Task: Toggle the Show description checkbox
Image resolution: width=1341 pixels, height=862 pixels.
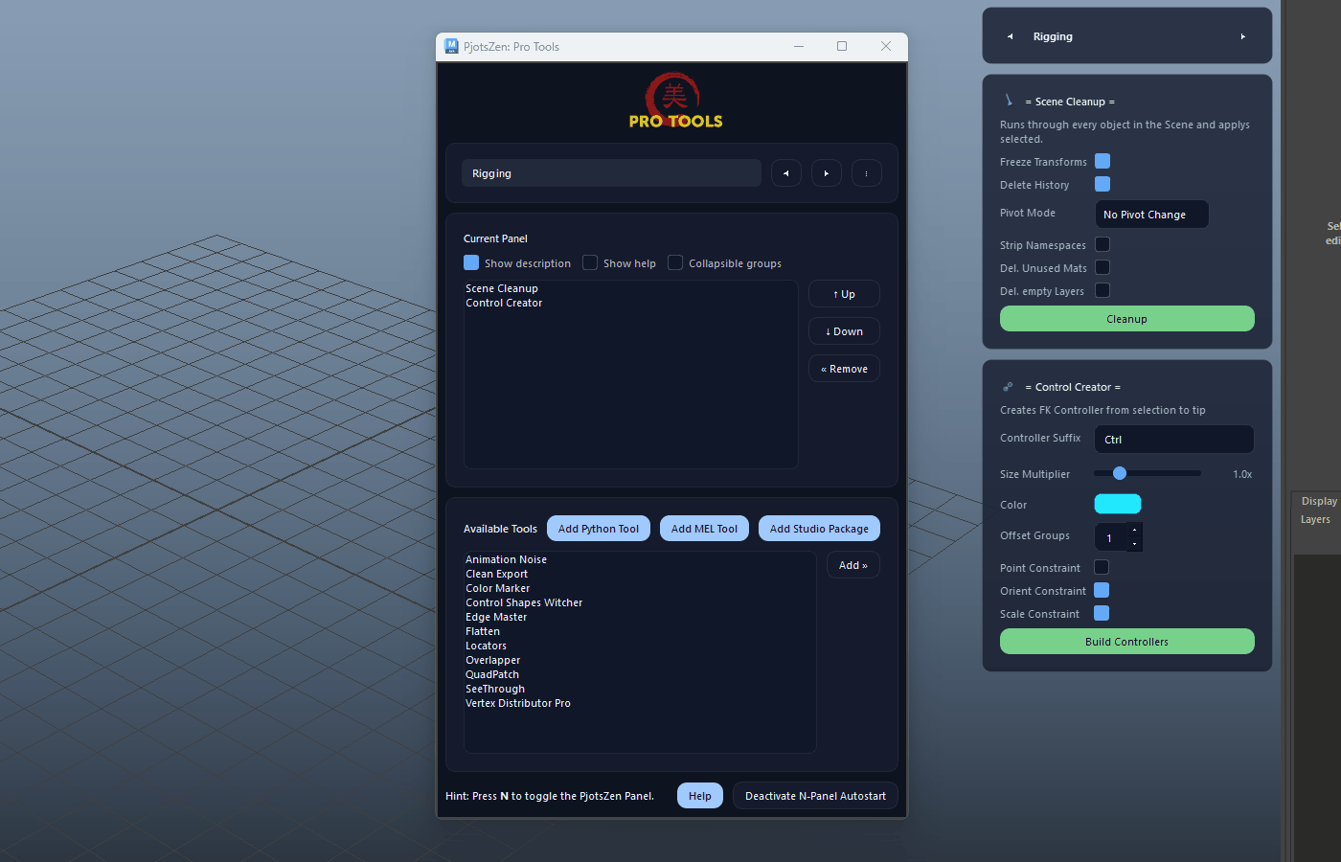Action: point(471,262)
